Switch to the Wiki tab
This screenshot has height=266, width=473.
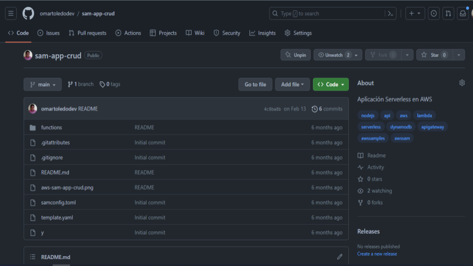tap(195, 33)
